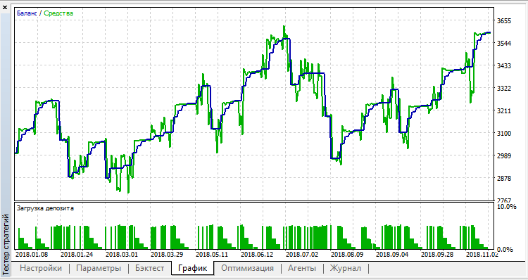528x280 pixels.
Task: Click the 0.0% deposit load label
Action: pyautogui.click(x=505, y=249)
